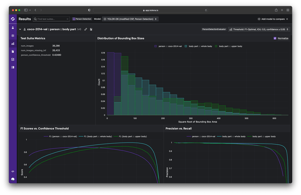Toggle the Normalize checkbox
Viewport: 301px width, 195px height.
tap(275, 38)
